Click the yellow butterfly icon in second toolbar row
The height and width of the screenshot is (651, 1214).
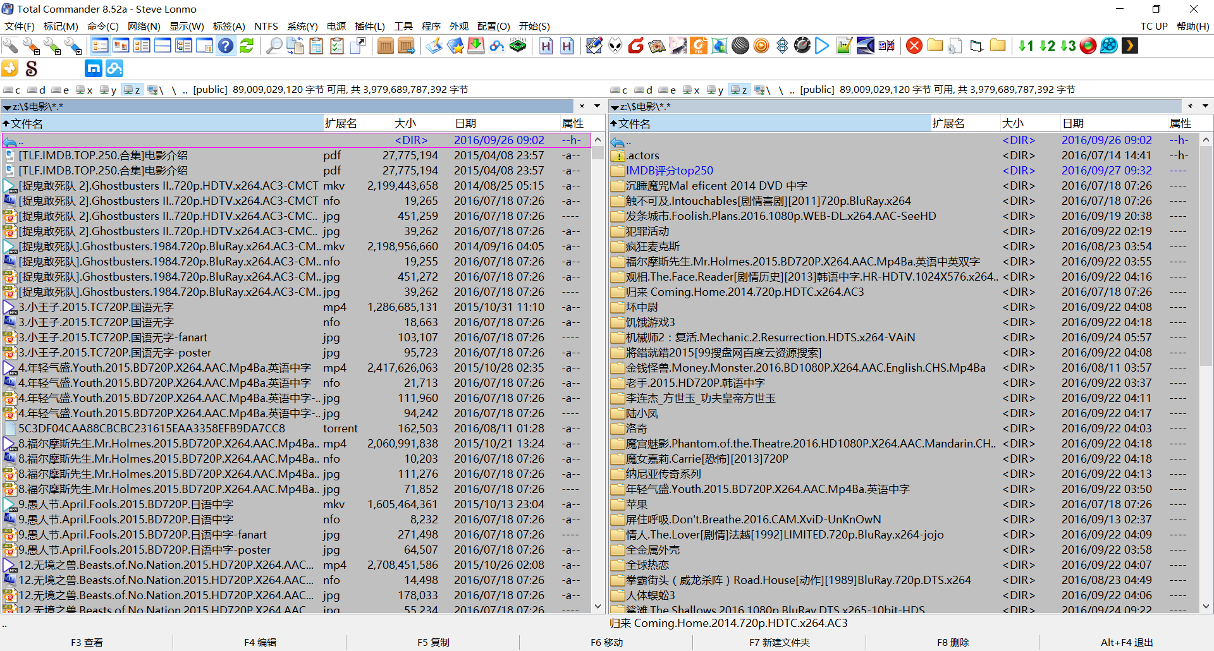point(10,68)
